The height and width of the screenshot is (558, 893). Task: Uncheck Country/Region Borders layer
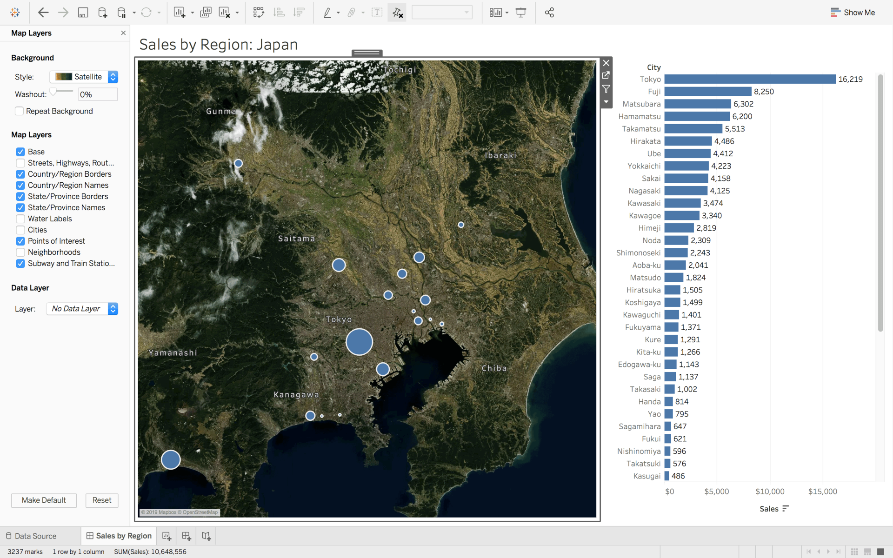point(20,174)
